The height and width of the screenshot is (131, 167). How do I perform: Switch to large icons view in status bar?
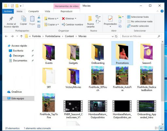coord(161,128)
